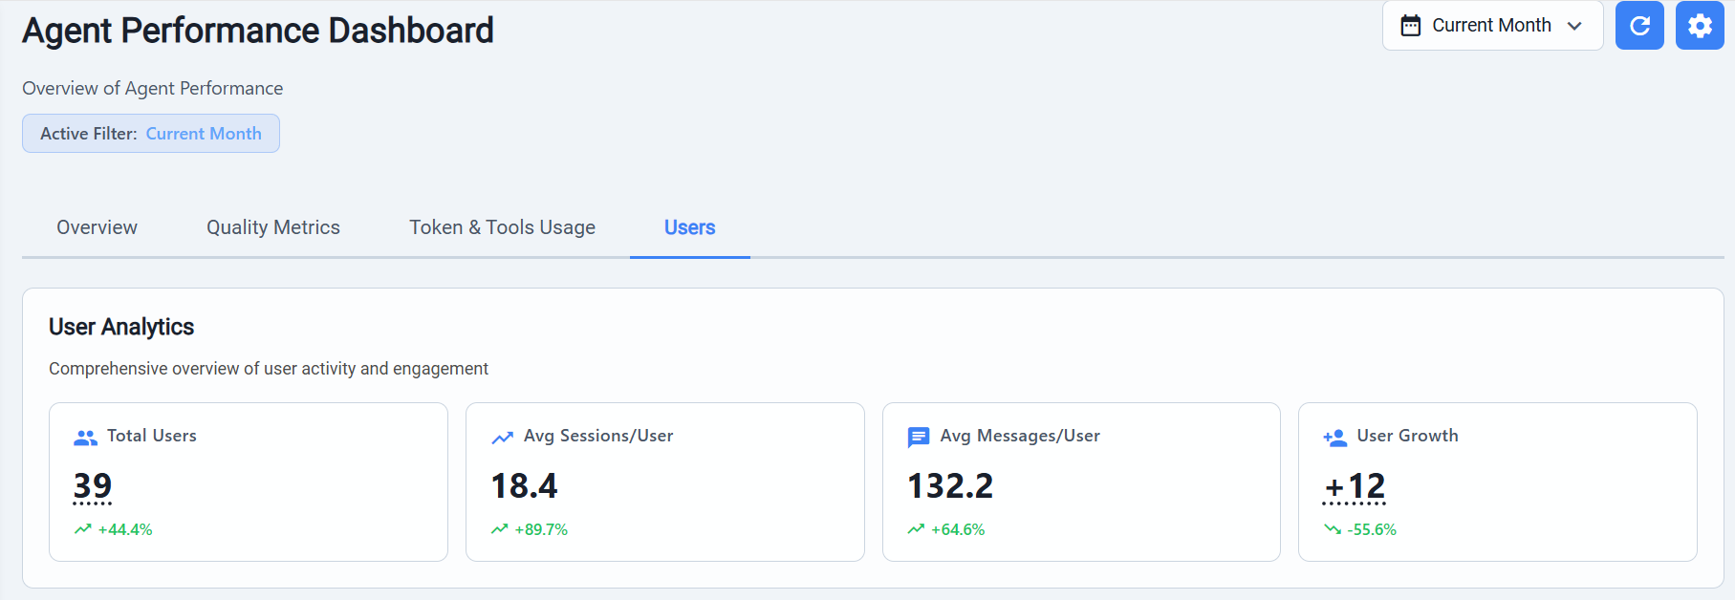
Task: Click the User Growth add-person icon
Action: [x=1334, y=438]
